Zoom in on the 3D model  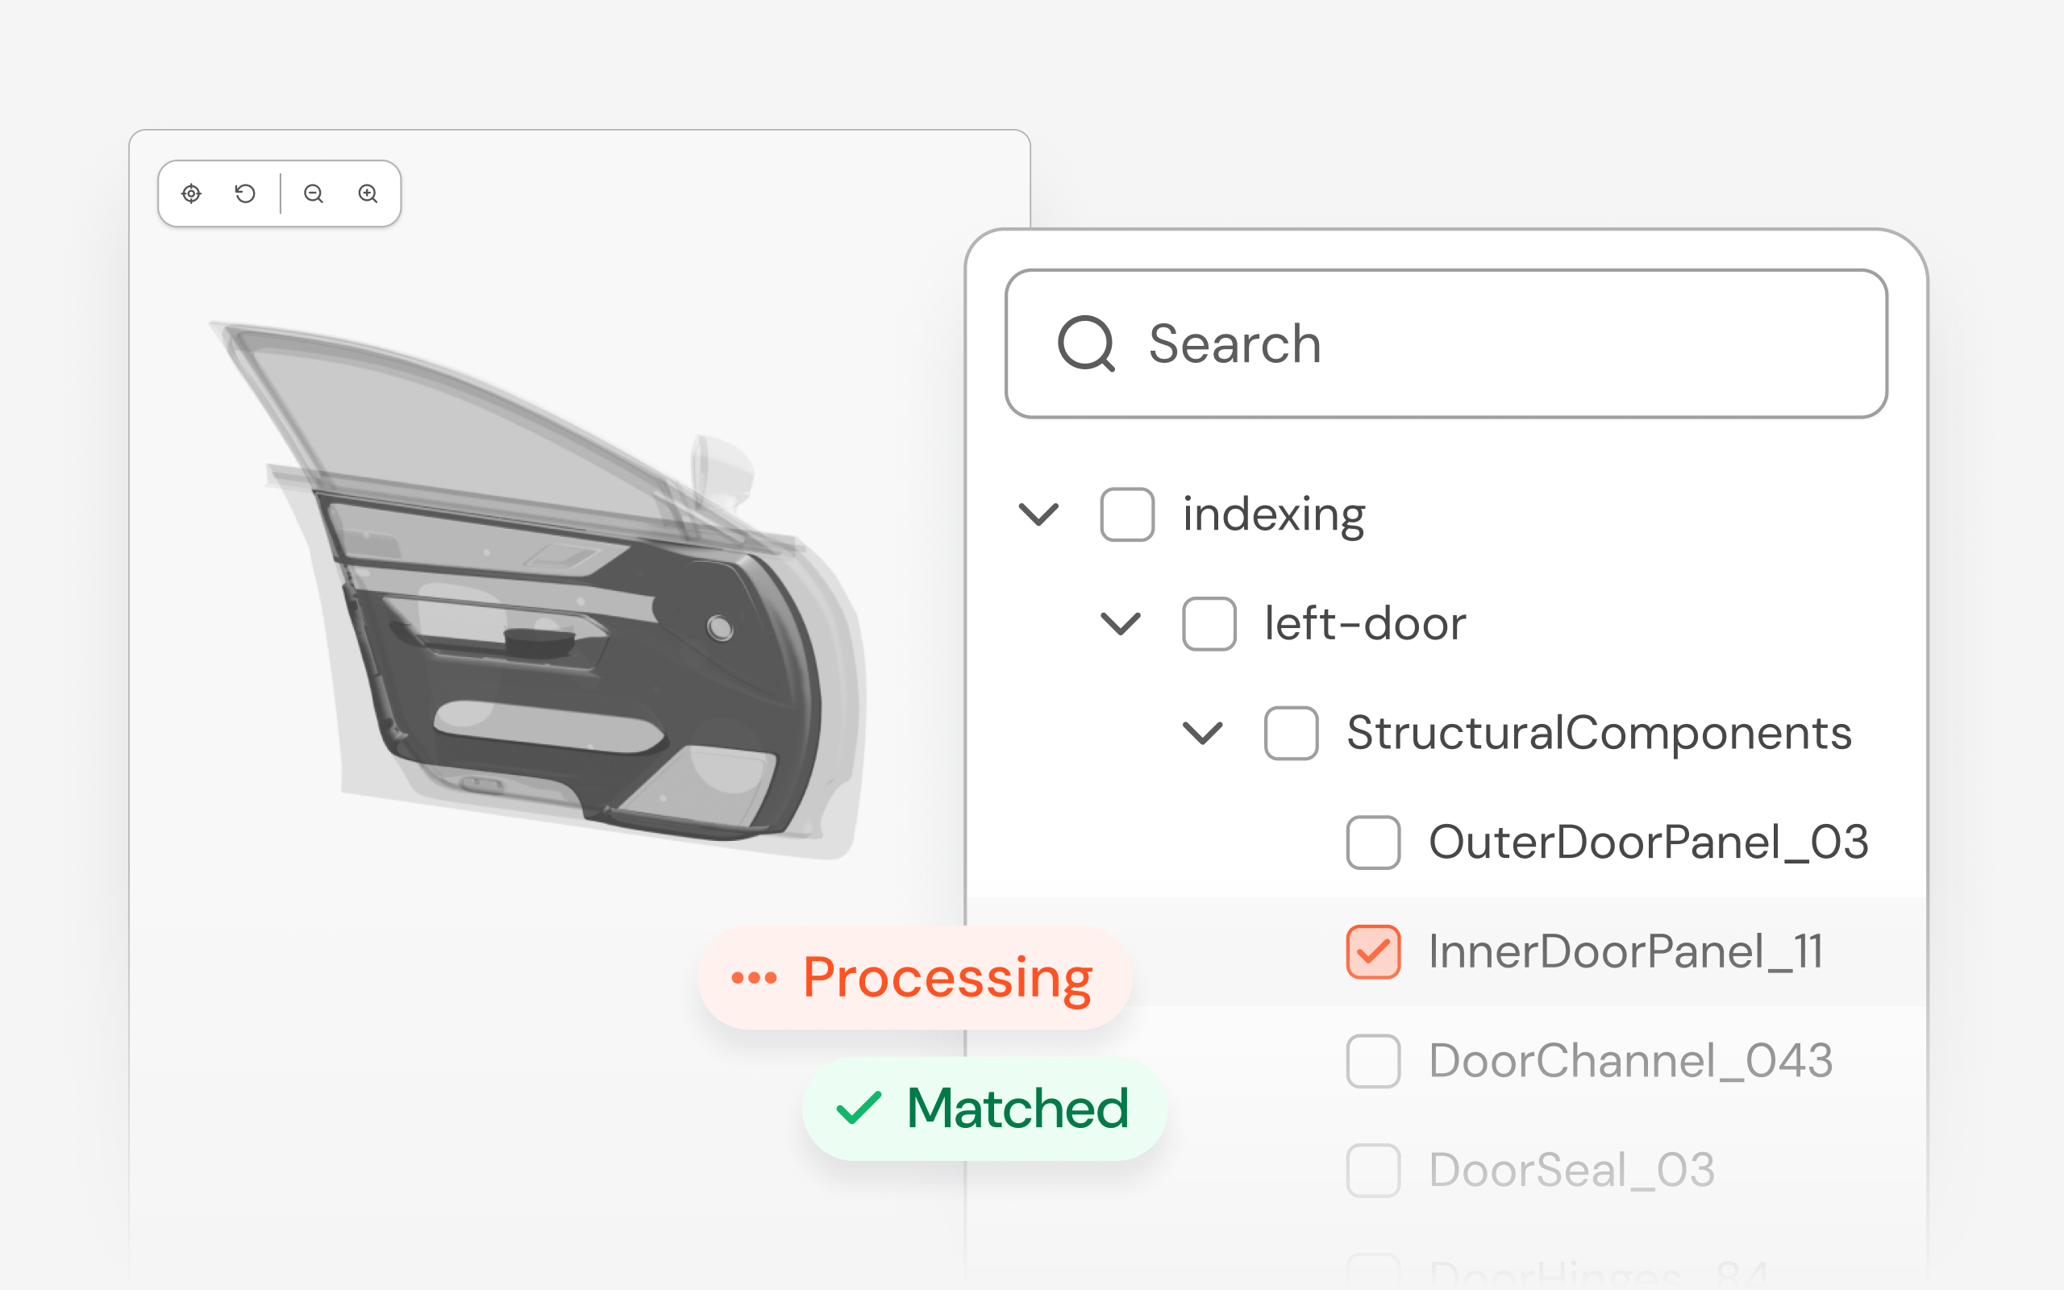click(x=368, y=193)
